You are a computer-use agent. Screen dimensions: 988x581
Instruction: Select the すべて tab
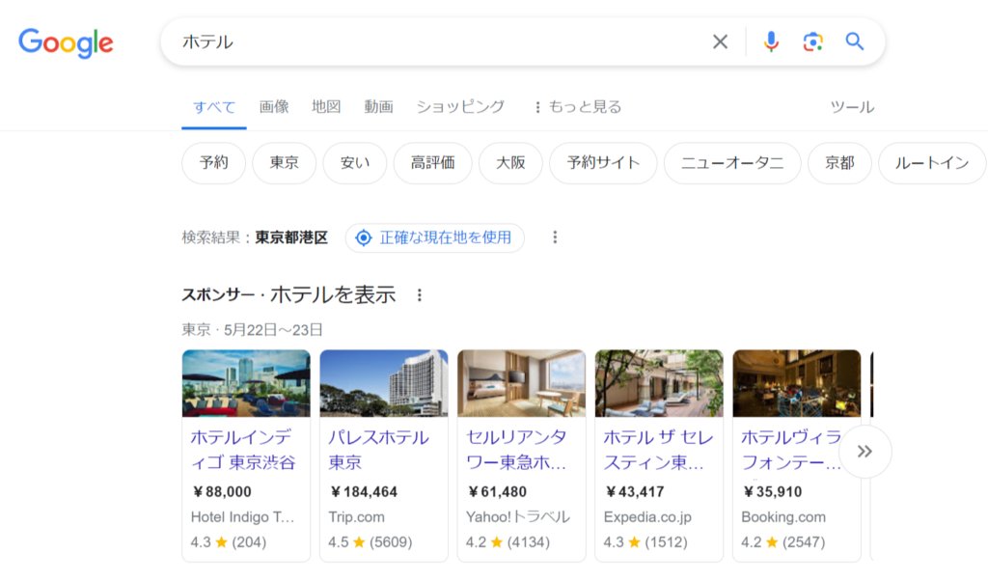pos(214,107)
